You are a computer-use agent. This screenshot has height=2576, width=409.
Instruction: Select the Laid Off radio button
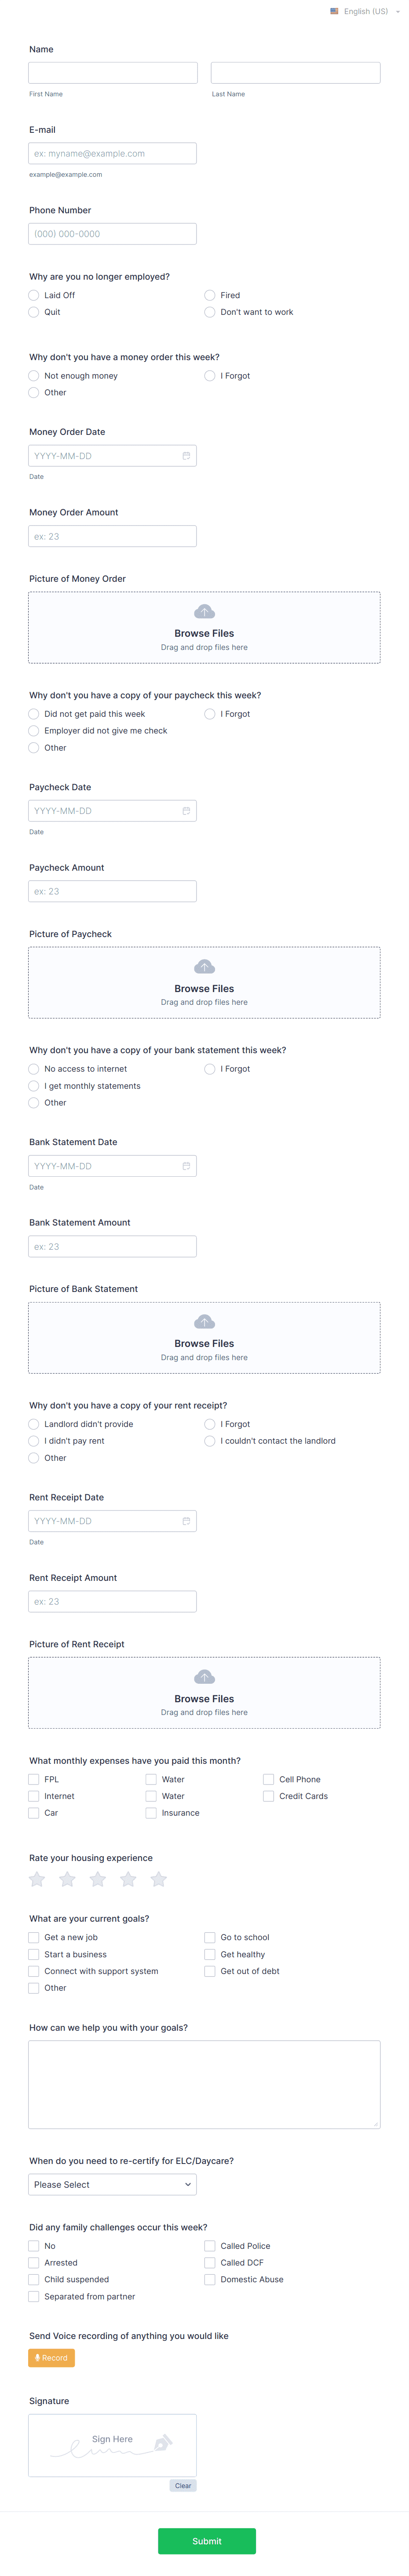click(x=33, y=294)
